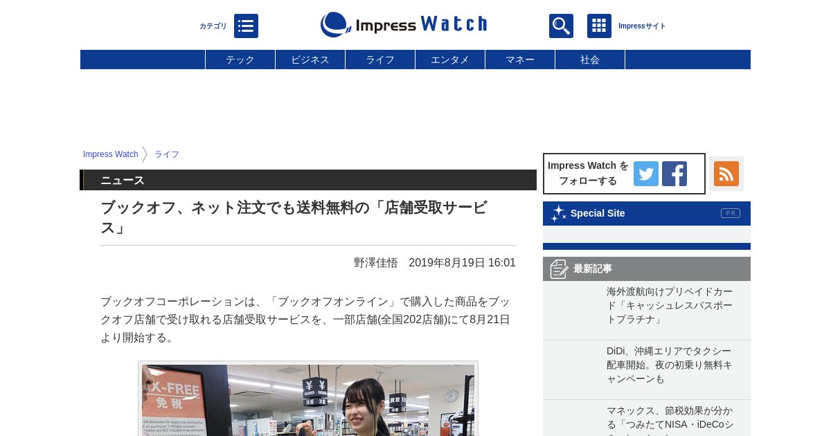Follow on Twitter icon
Screen dimensions: 831x436
[646, 174]
